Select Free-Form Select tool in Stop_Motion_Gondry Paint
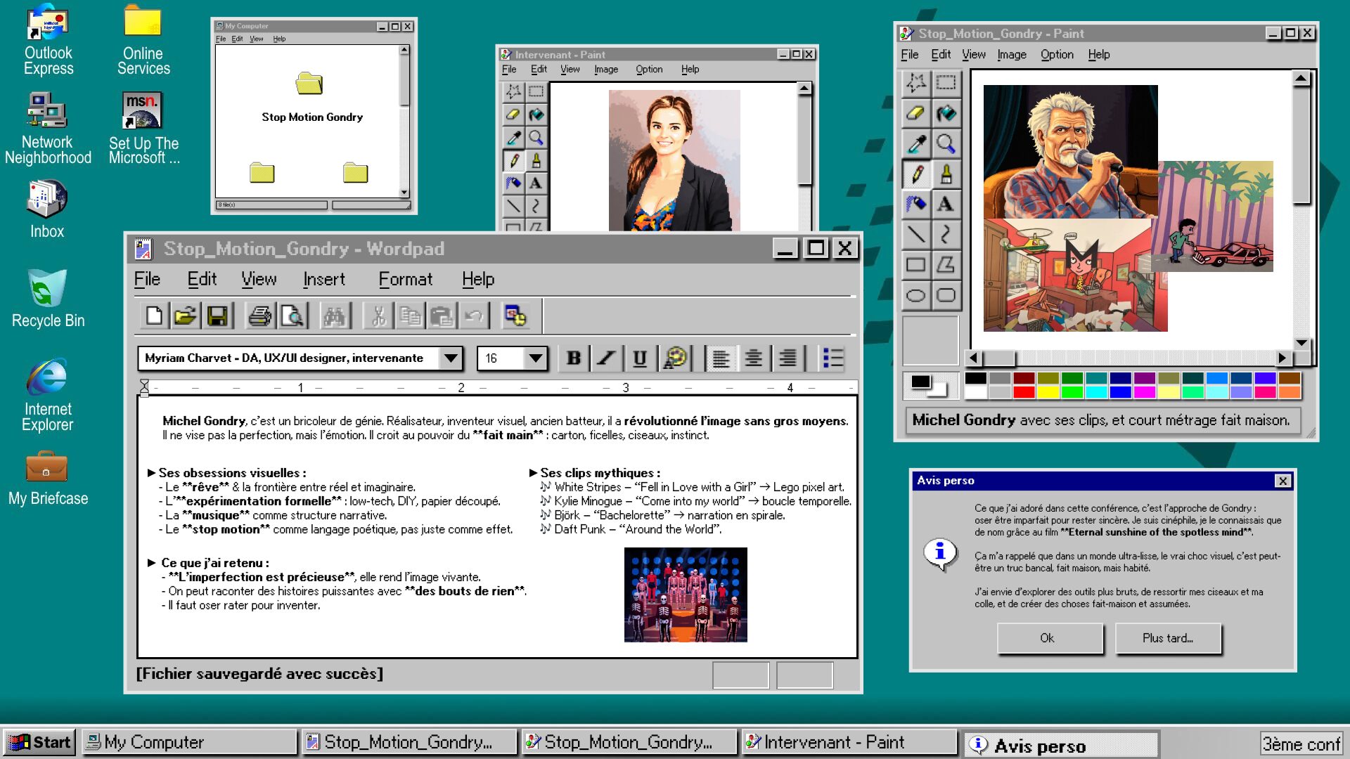This screenshot has height=759, width=1350. [x=915, y=82]
